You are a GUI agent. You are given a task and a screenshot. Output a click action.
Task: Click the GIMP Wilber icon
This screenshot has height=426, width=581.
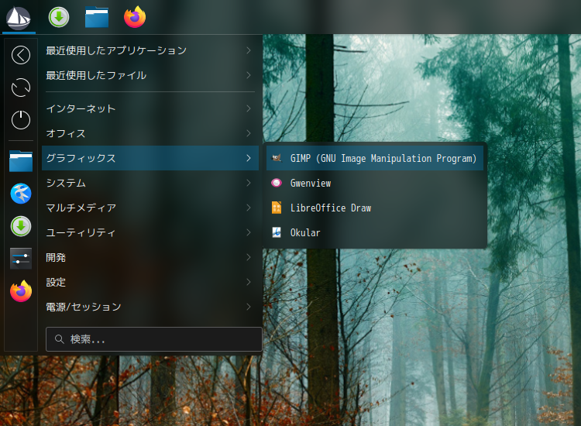277,158
